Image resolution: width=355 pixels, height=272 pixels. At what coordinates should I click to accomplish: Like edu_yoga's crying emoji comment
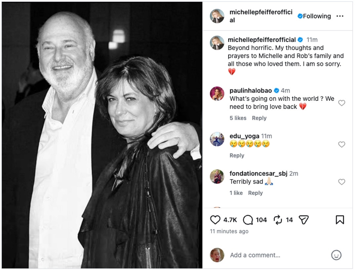tap(341, 145)
